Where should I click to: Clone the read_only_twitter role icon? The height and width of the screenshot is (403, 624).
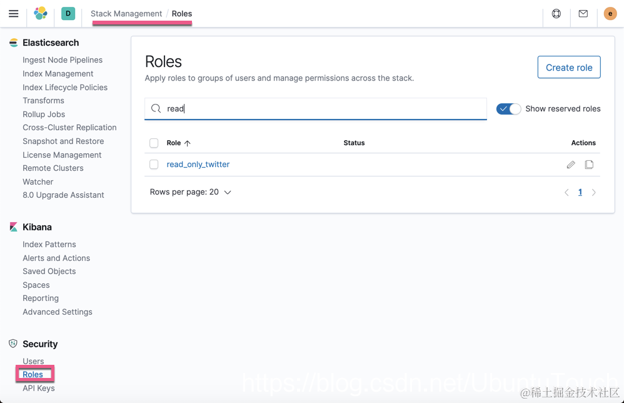tap(589, 165)
